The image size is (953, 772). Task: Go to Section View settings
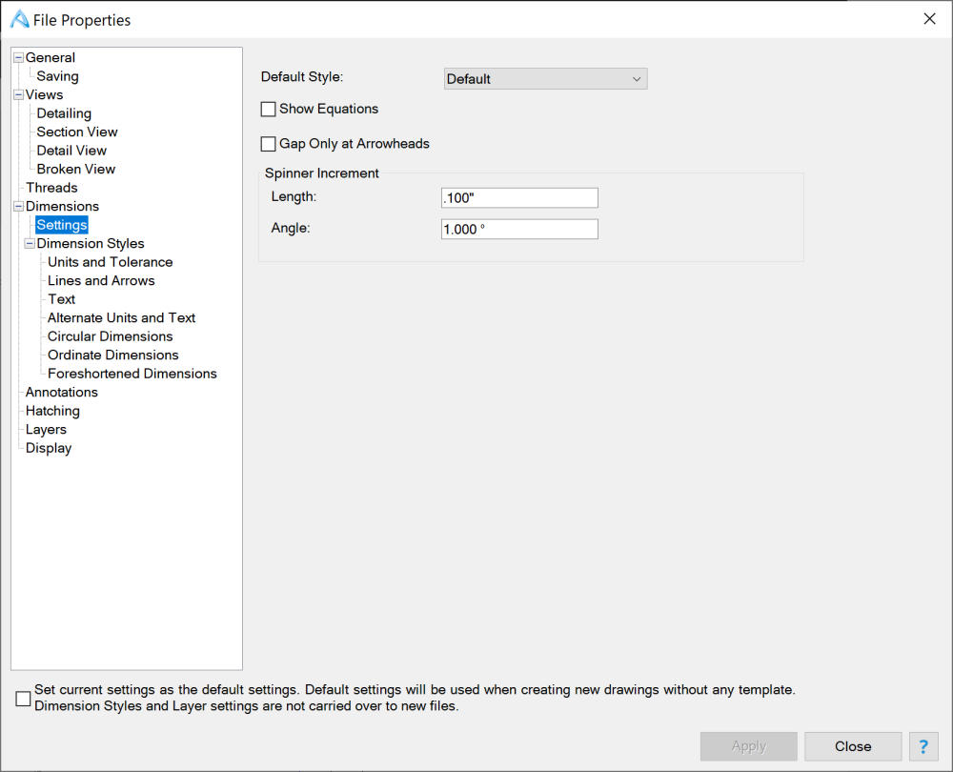pyautogui.click(x=77, y=132)
